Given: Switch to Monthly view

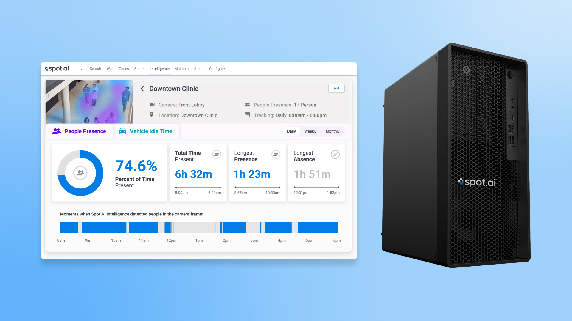Looking at the screenshot, I should click(x=332, y=131).
